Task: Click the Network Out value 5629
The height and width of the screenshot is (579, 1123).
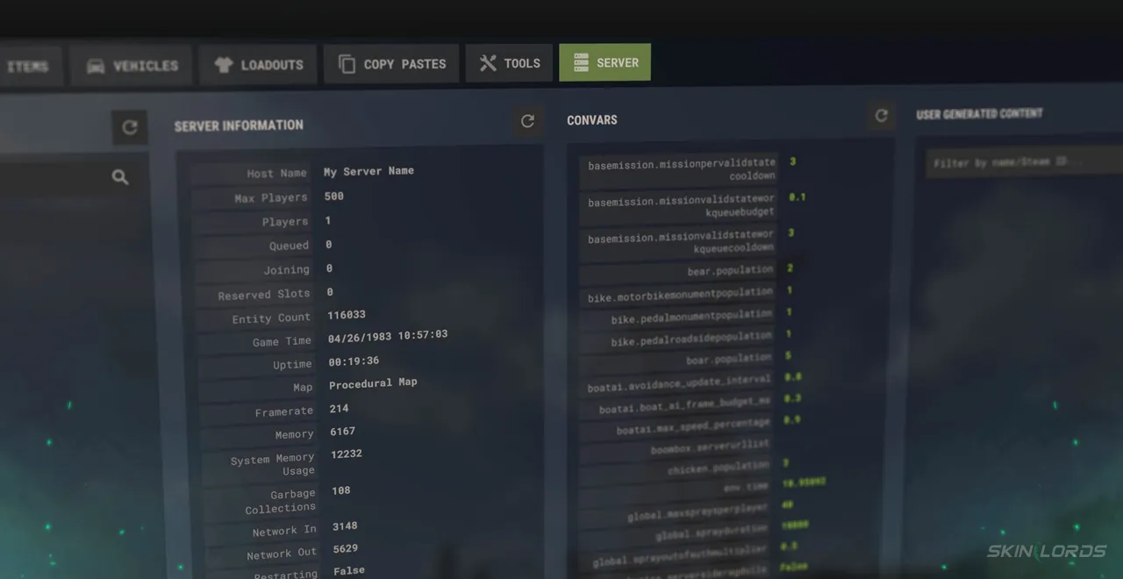Action: click(345, 549)
